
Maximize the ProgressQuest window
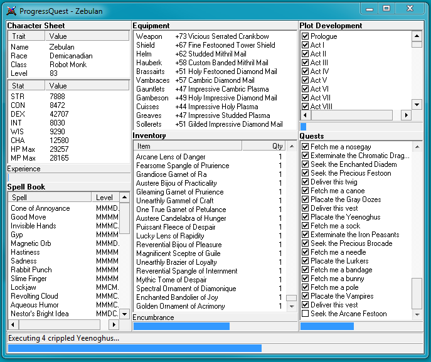click(386, 9)
